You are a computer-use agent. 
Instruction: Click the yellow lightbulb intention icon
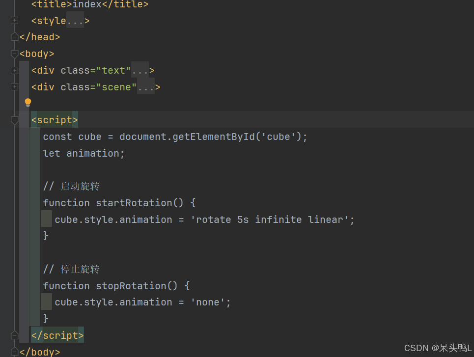click(x=28, y=103)
